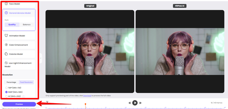Select General denoise Model card
Screen dimensions: 228x109
19,20
